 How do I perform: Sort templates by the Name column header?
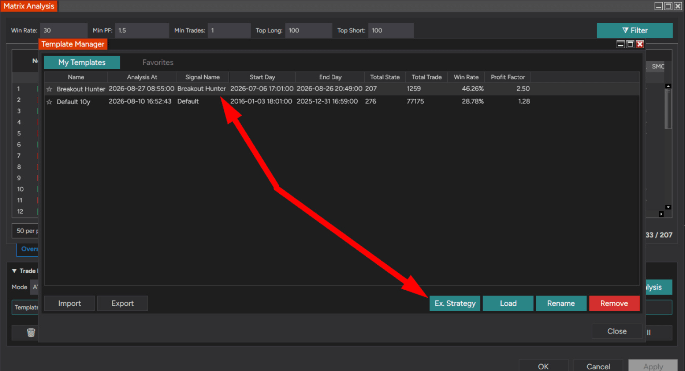pyautogui.click(x=76, y=77)
